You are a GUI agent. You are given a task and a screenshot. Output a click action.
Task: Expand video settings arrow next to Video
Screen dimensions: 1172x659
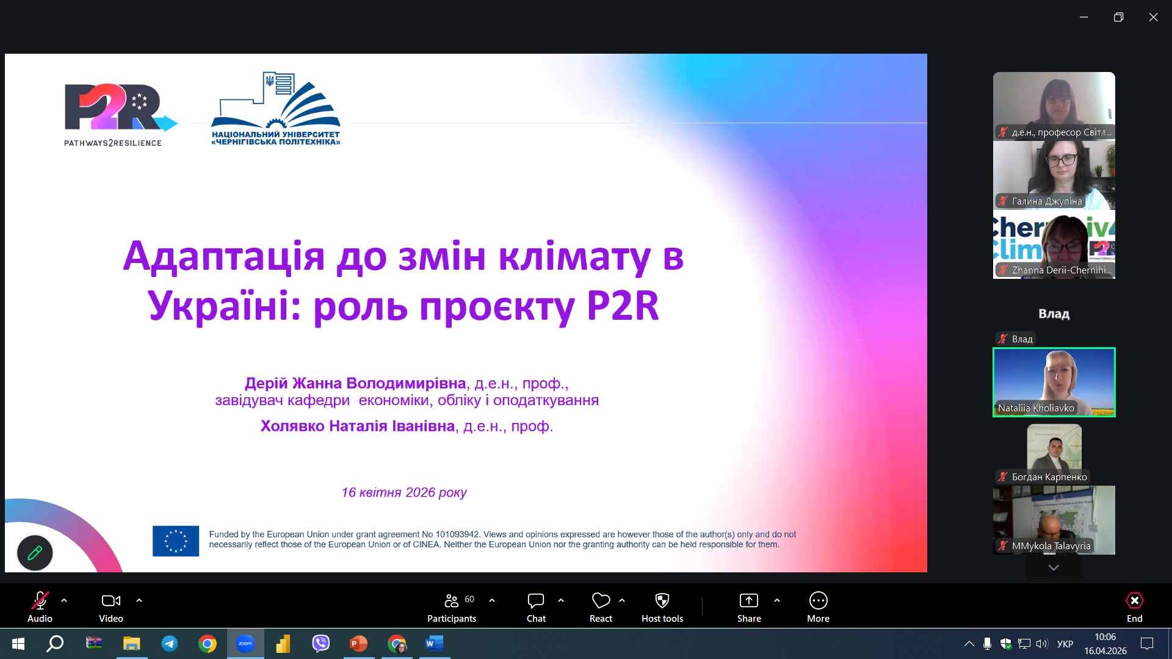click(139, 600)
